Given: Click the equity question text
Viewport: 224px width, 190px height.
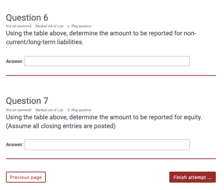Looking at the screenshot, I should pyautogui.click(x=104, y=121).
